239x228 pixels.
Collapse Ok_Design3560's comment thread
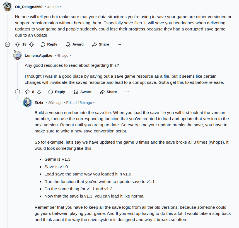pos(8,44)
